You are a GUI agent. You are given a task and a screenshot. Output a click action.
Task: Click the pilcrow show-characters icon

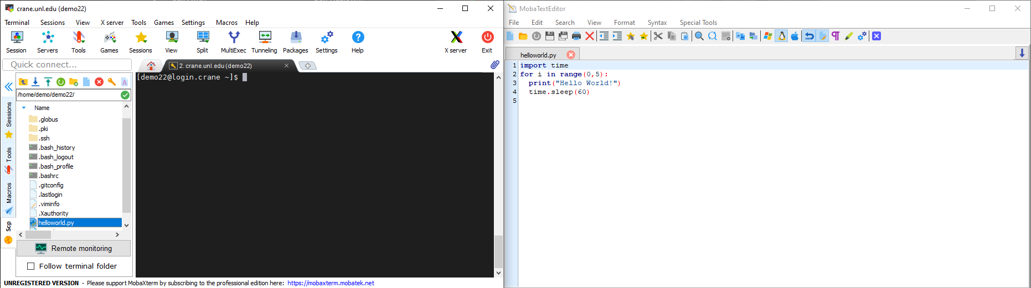[x=835, y=36]
